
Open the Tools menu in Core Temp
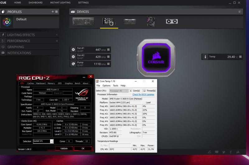click(x=115, y=86)
